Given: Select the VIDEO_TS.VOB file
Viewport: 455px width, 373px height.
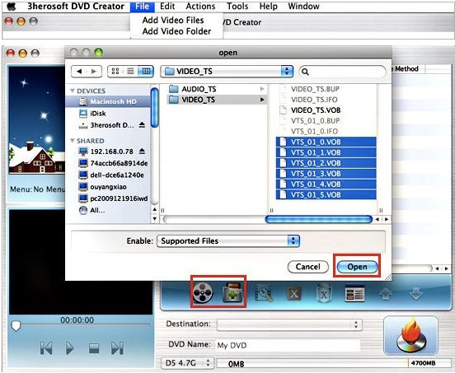Looking at the screenshot, I should coord(326,110).
